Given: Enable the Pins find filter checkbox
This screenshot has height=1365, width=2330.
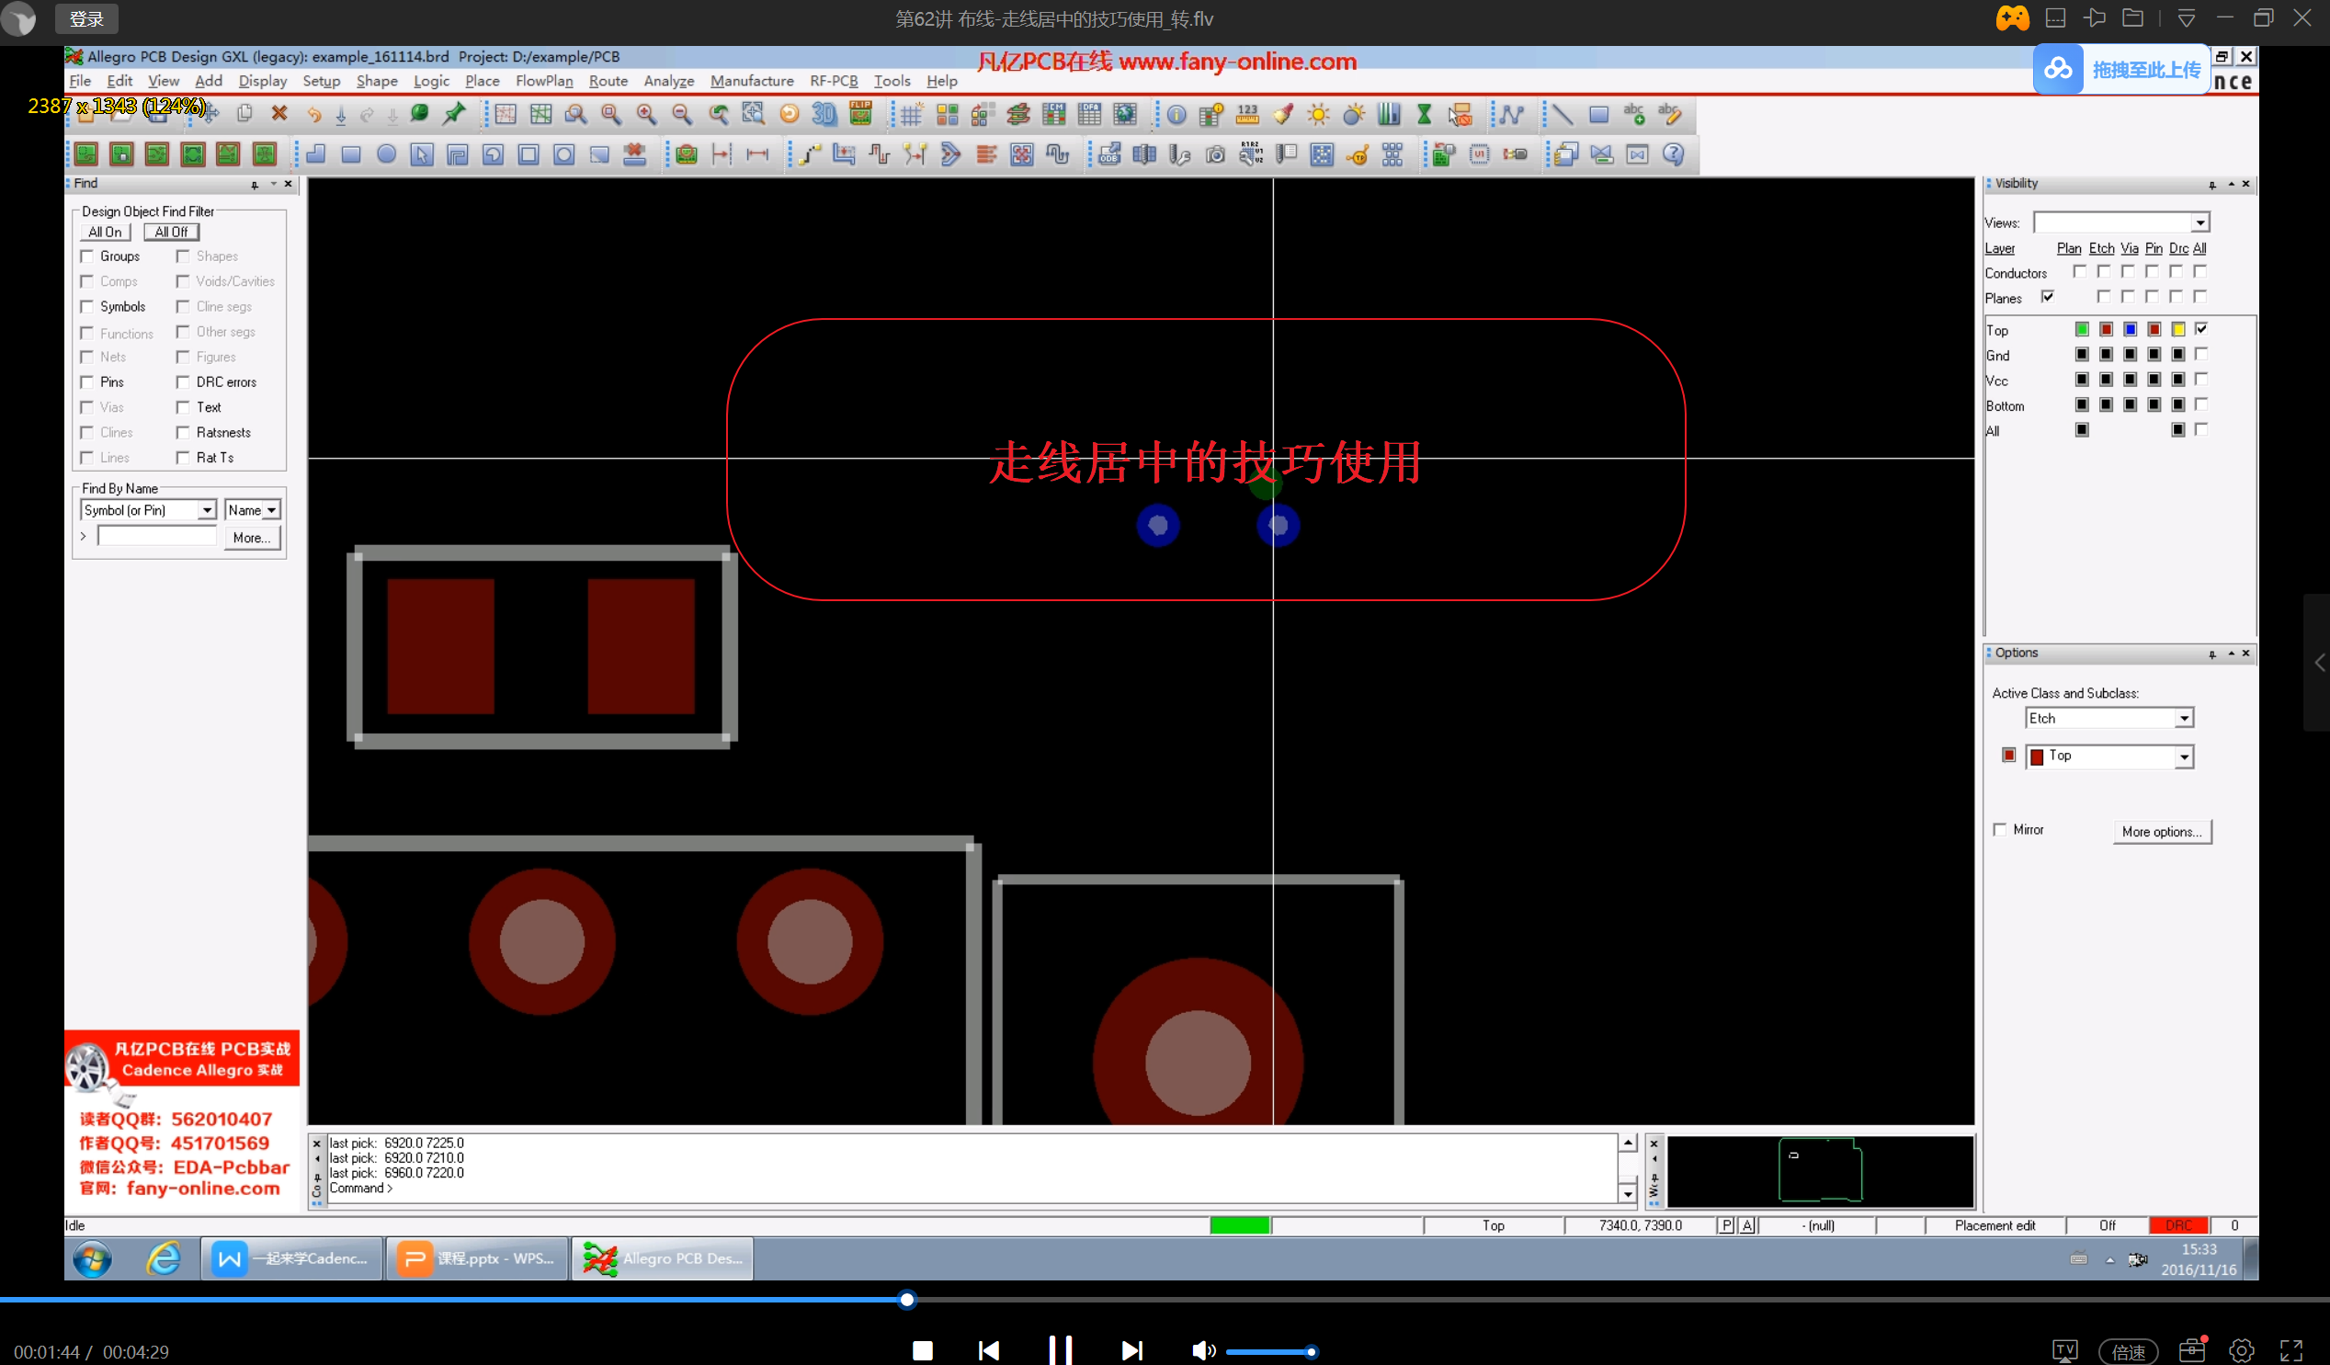Looking at the screenshot, I should [87, 382].
